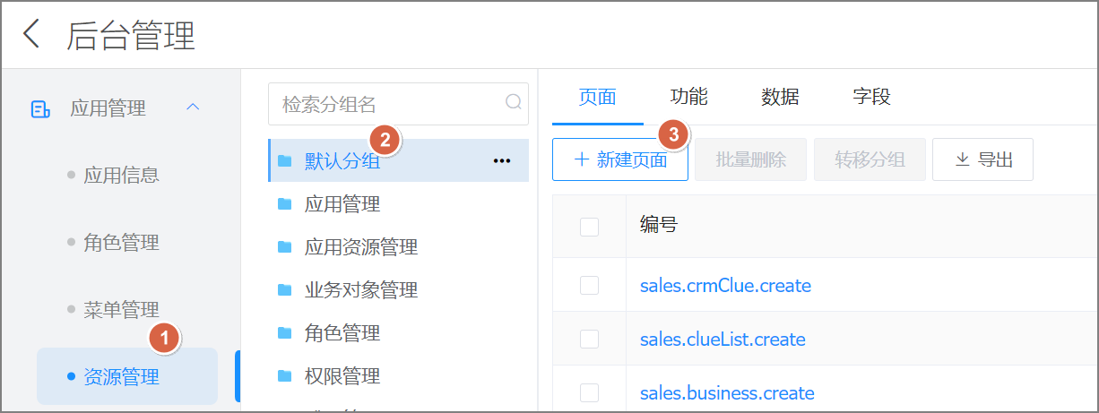The height and width of the screenshot is (413, 1099).
Task: Toggle the select-all checkbox in table header
Action: (589, 227)
